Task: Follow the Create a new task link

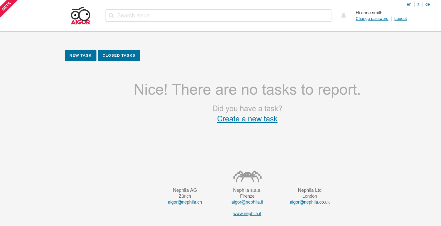Action: [247, 119]
